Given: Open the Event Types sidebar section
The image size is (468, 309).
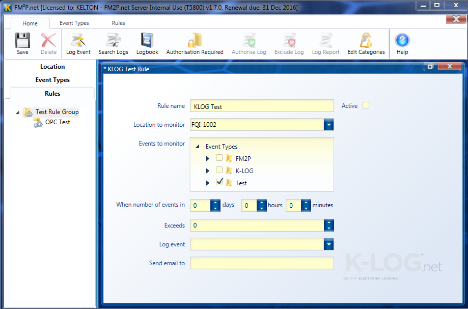Looking at the screenshot, I should (52, 80).
